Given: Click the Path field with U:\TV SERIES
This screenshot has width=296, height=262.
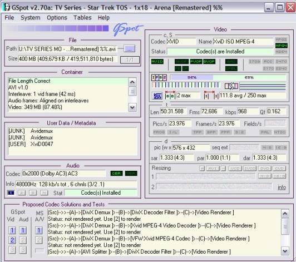Looking at the screenshot, I should click(x=67, y=49).
